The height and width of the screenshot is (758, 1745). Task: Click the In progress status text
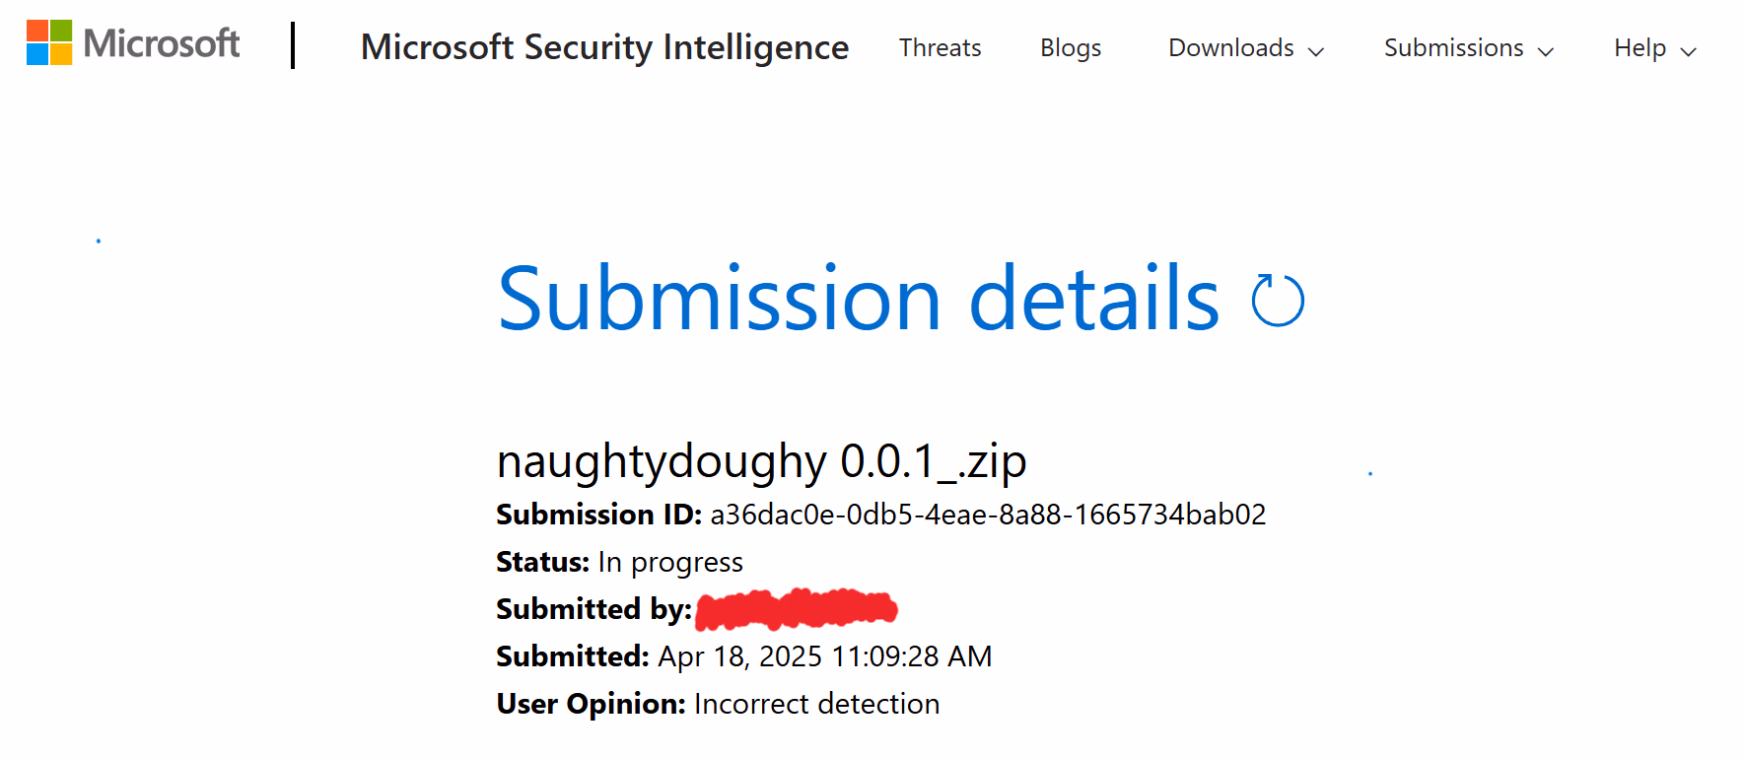coord(670,562)
